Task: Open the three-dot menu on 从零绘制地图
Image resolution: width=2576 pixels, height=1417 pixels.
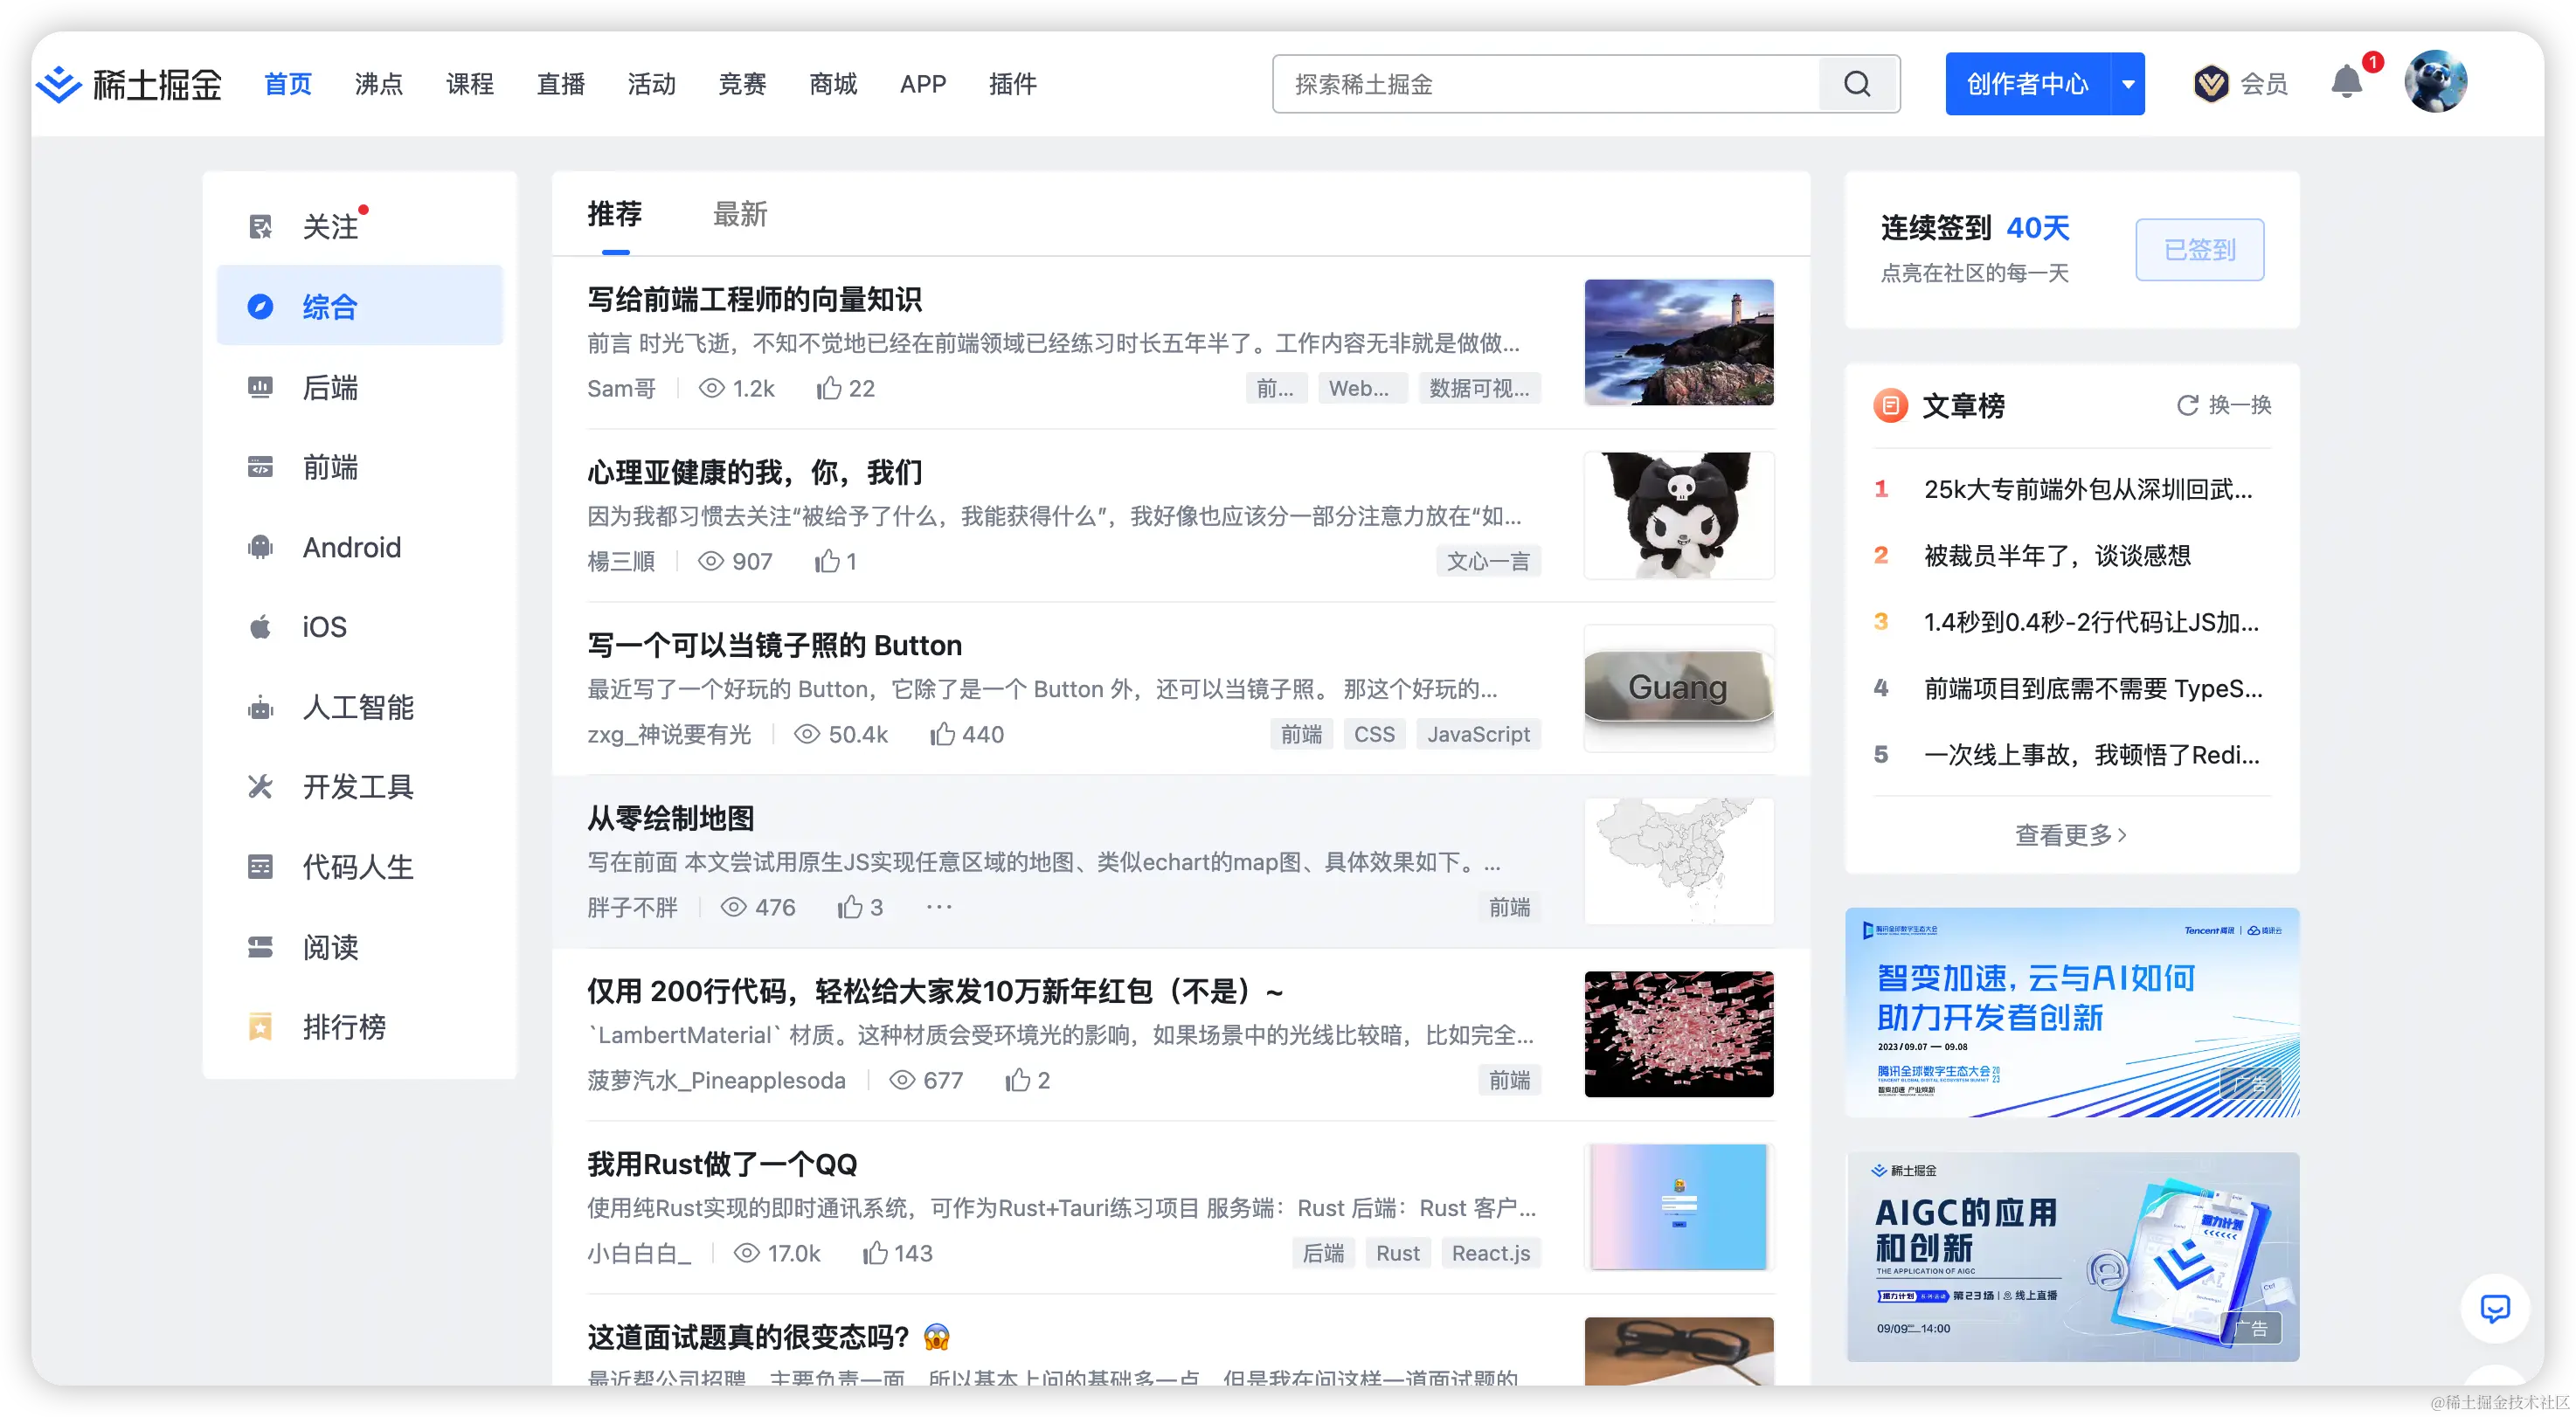Action: (938, 907)
